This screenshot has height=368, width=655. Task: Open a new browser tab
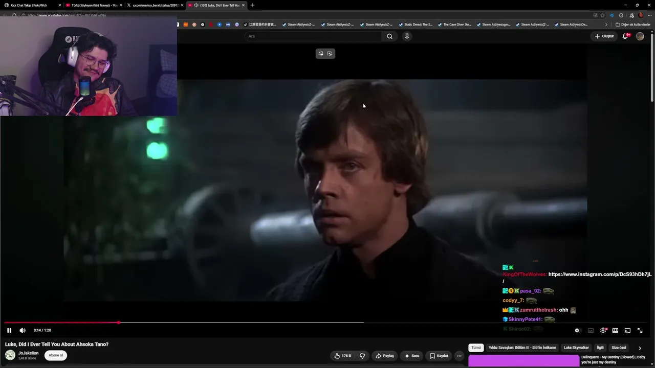[x=252, y=5]
